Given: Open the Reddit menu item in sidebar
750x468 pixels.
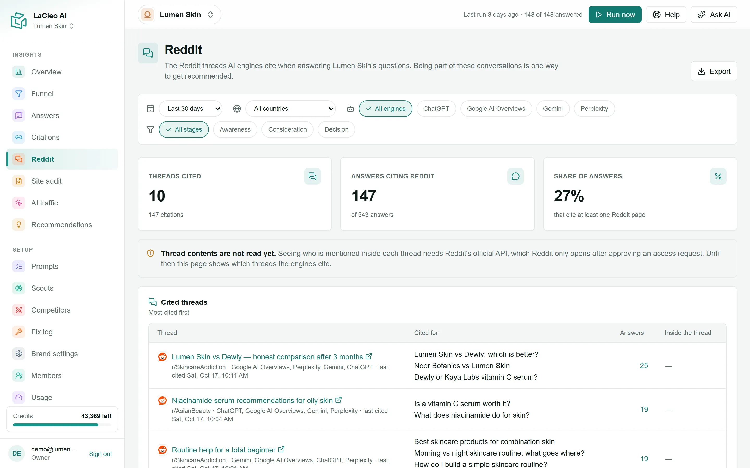Looking at the screenshot, I should (x=62, y=159).
